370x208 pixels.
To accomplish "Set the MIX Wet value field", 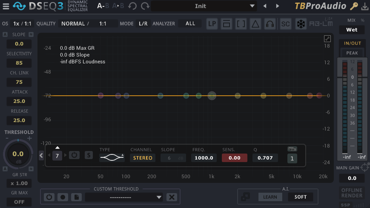I will click(x=352, y=30).
